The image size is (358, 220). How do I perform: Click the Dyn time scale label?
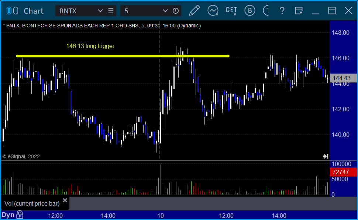click(x=8, y=215)
